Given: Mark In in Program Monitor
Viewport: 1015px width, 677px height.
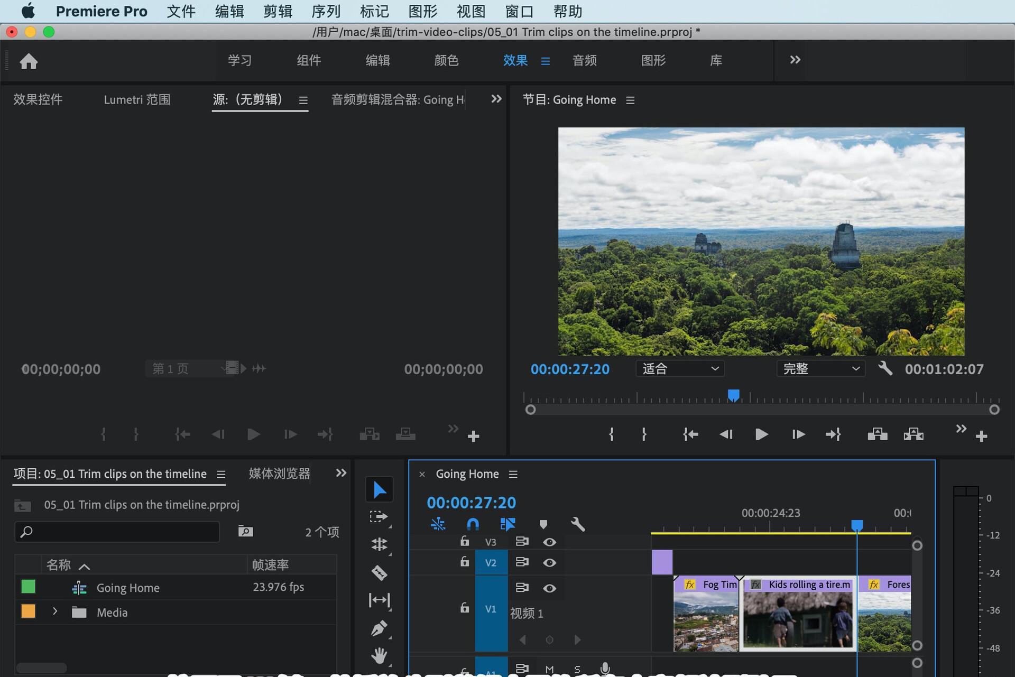Looking at the screenshot, I should click(x=611, y=434).
